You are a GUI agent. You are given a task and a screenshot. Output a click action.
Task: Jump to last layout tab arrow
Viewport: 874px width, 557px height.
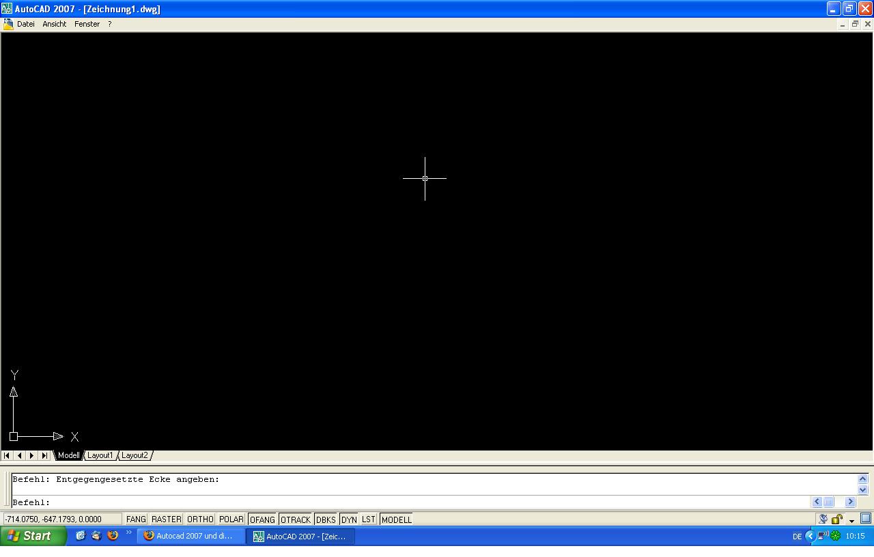44,455
